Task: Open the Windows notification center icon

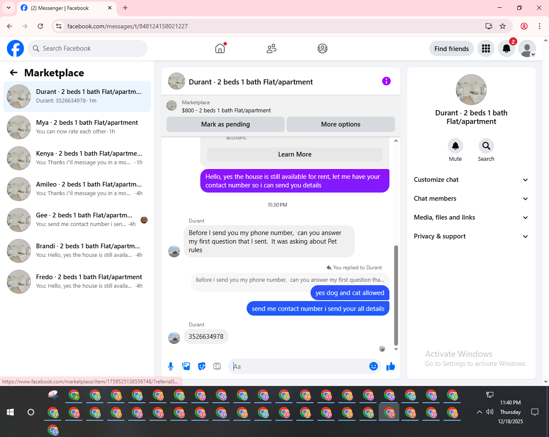Action: (x=535, y=412)
